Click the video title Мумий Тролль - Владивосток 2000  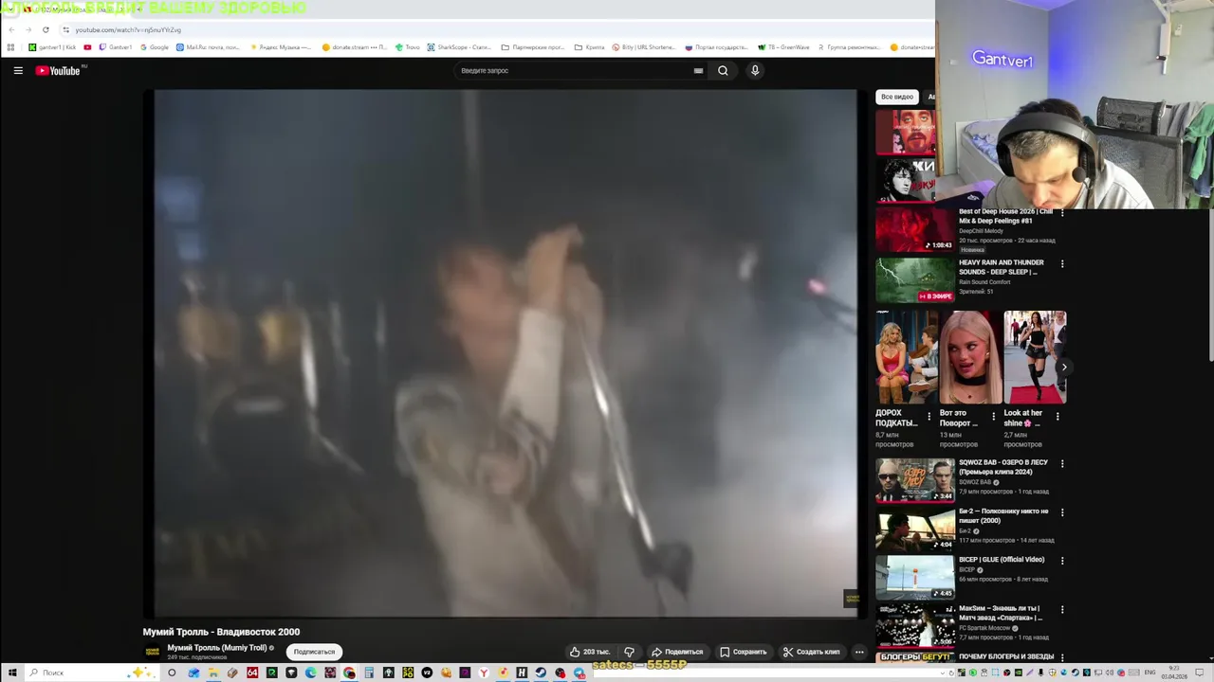click(221, 632)
